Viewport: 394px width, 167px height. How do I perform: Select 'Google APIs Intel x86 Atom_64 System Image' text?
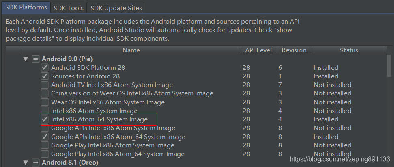(x=118, y=137)
